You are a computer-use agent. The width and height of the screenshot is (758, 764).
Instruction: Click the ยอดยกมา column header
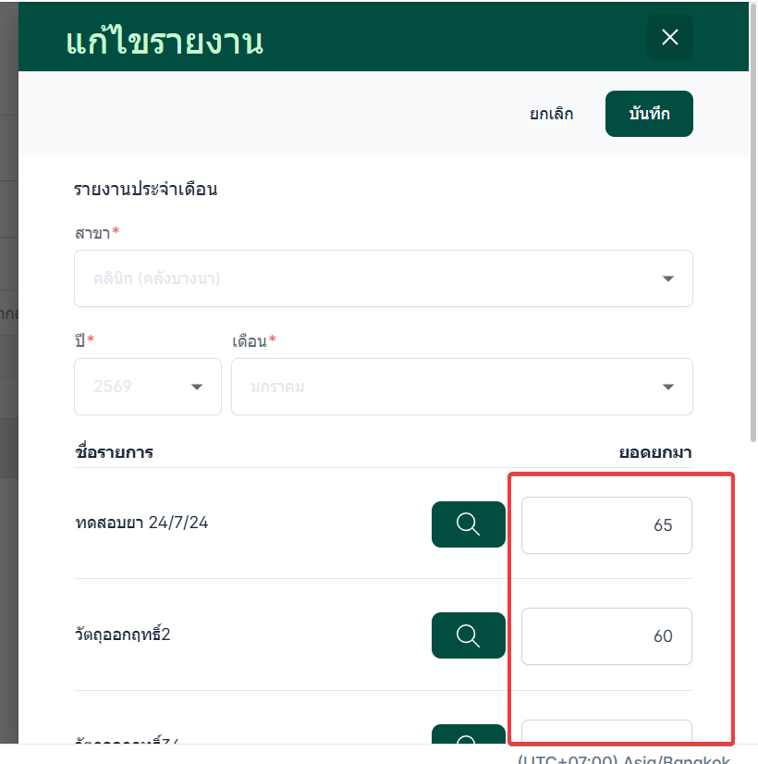655,452
